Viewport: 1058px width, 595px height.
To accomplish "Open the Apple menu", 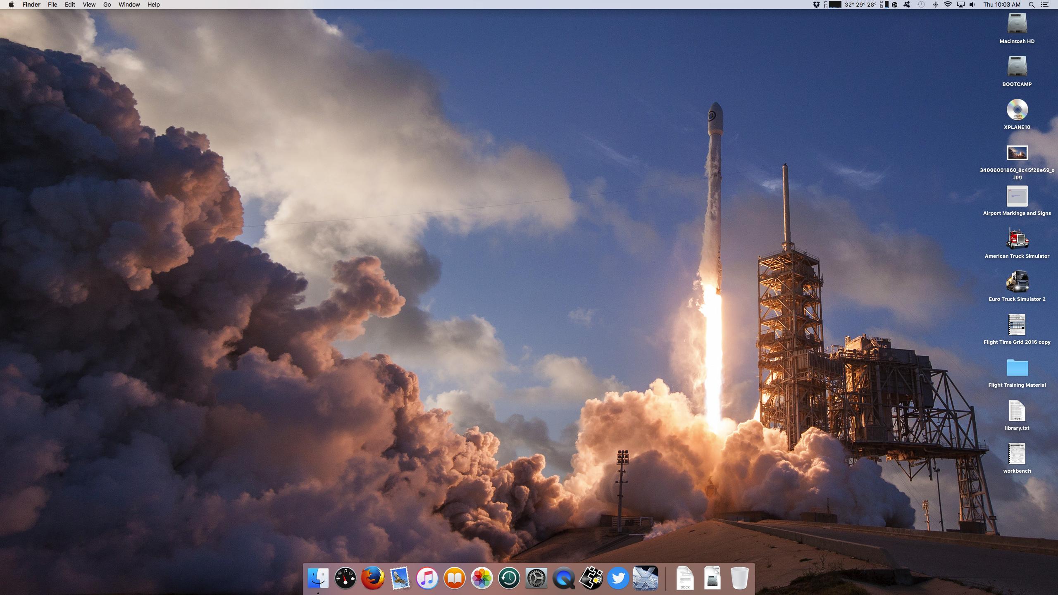I will 11,5.
